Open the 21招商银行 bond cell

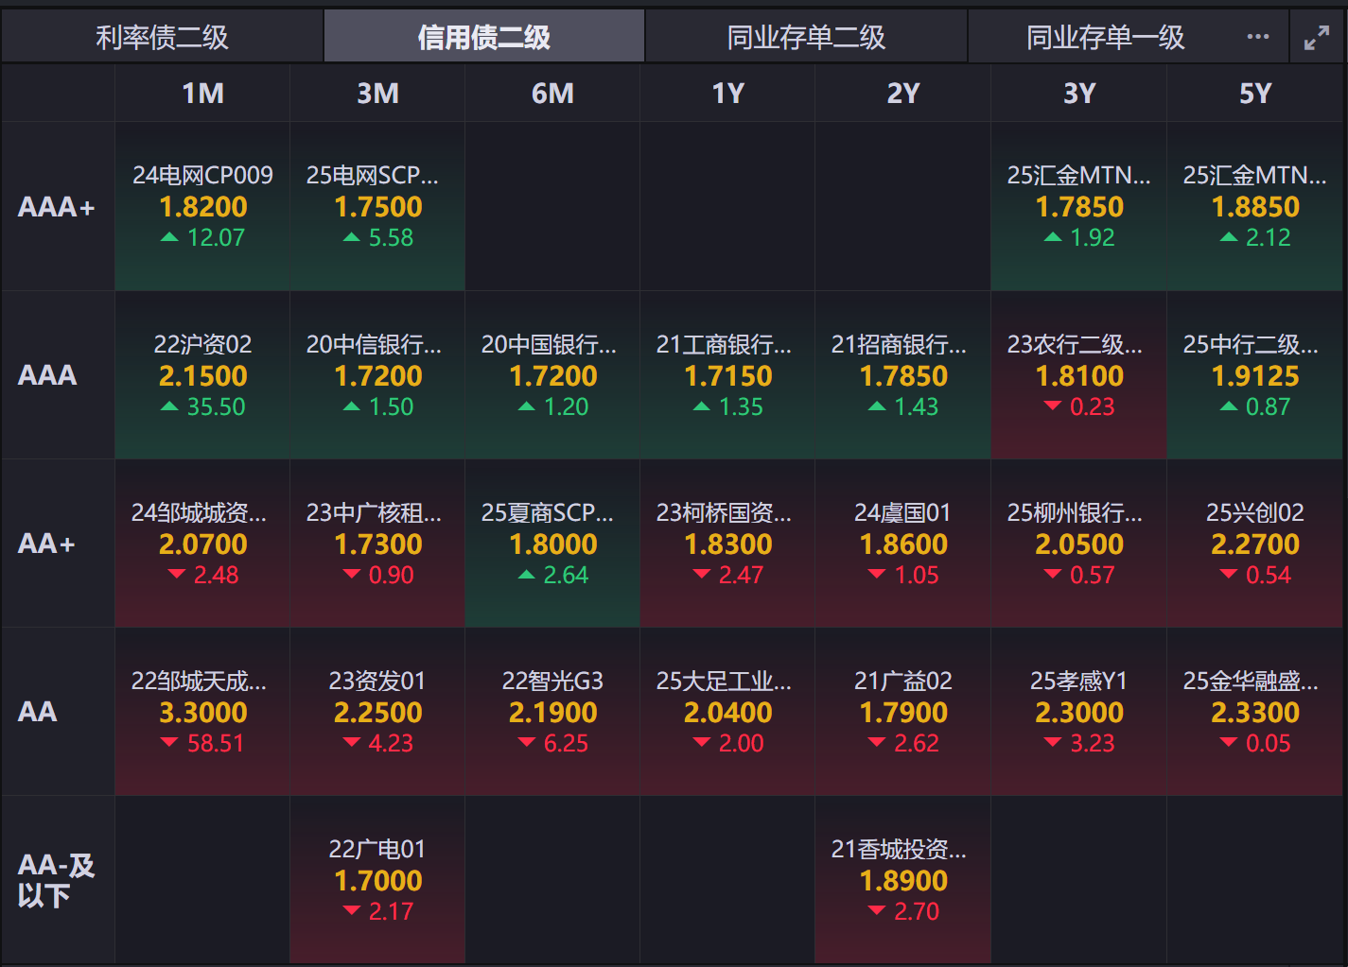902,375
